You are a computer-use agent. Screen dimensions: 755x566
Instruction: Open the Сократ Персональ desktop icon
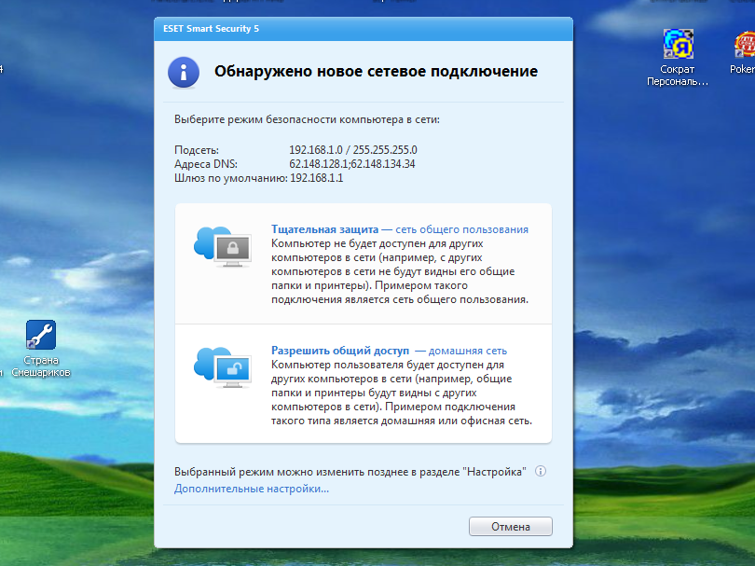tap(678, 44)
